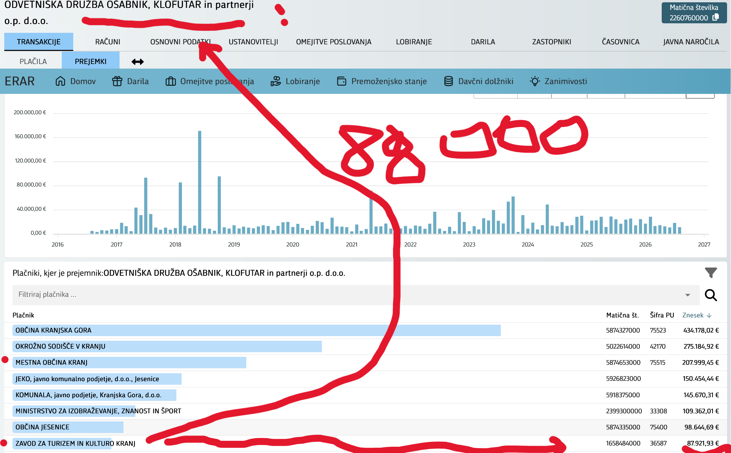Select the PLAČILA sub-tab
Image resolution: width=731 pixels, height=453 pixels.
(33, 61)
